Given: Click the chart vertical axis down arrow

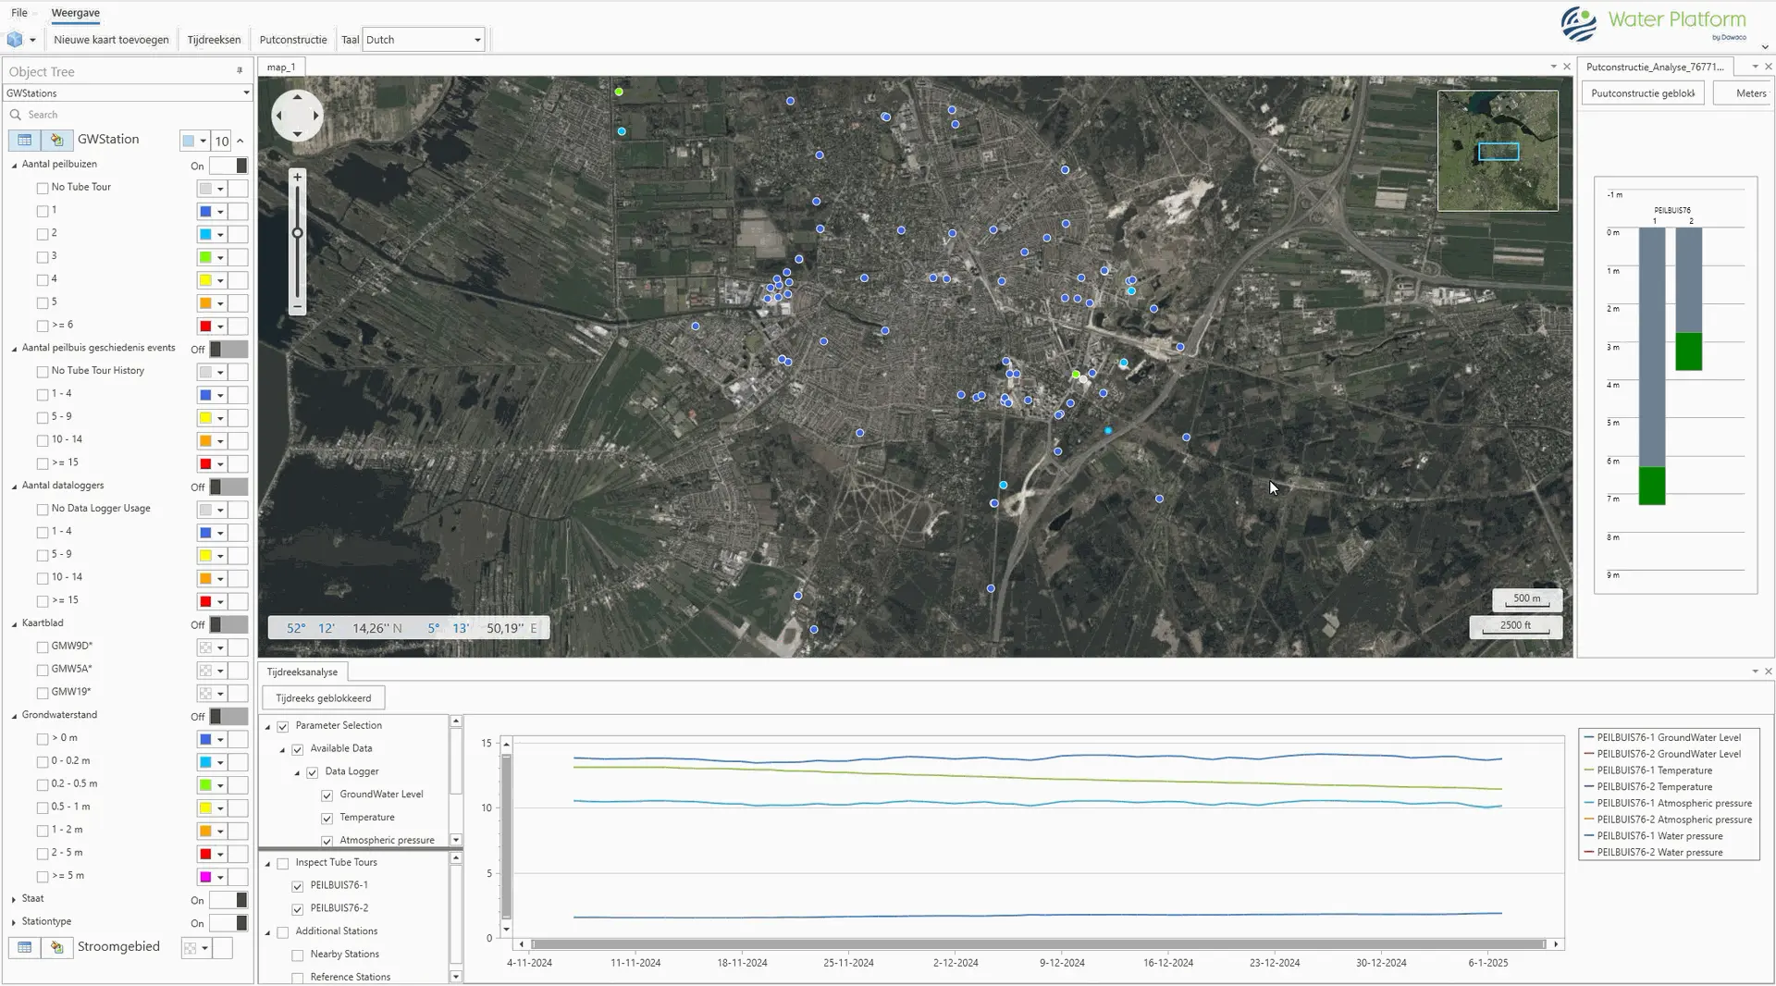Looking at the screenshot, I should pyautogui.click(x=506, y=929).
